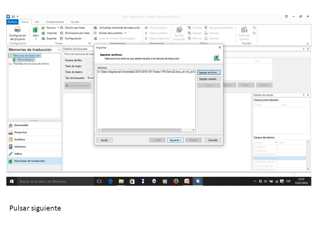The height and width of the screenshot is (241, 321).
Task: Open the Ver ribbon tab
Action: pos(37,22)
